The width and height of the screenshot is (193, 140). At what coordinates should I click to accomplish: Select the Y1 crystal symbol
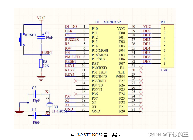tap(50, 105)
